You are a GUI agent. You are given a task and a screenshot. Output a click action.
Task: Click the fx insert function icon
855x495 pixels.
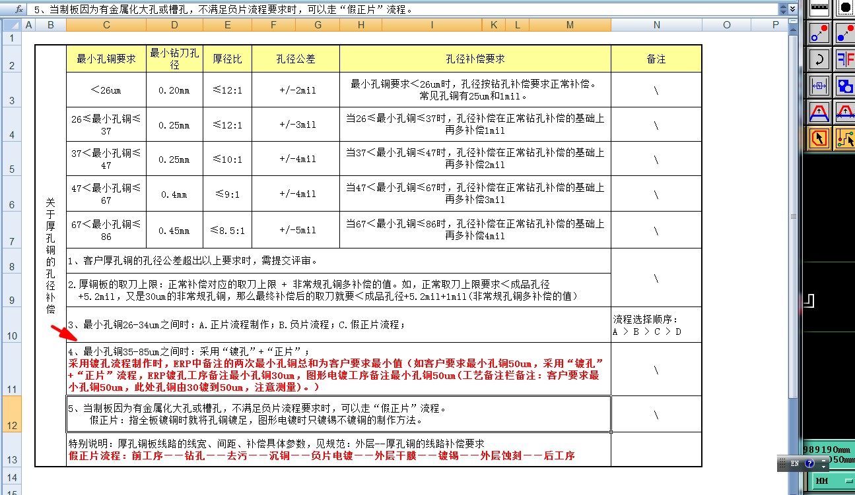18,9
